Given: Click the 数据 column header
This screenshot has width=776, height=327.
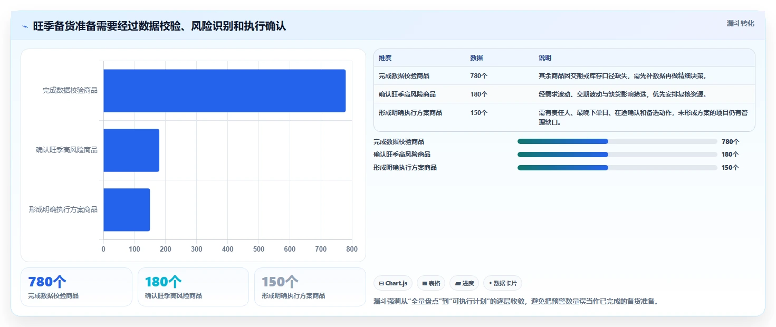Looking at the screenshot, I should coord(476,58).
